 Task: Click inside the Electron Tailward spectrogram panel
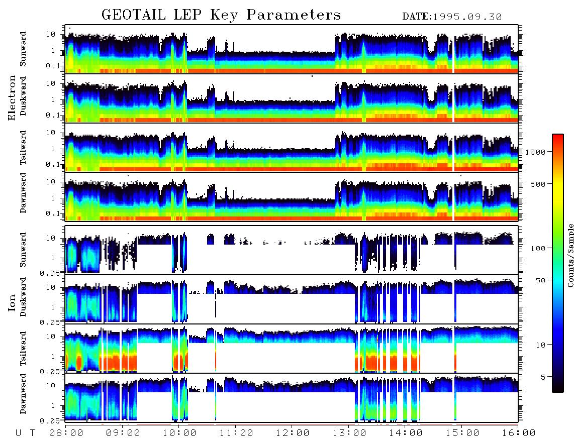(x=292, y=148)
